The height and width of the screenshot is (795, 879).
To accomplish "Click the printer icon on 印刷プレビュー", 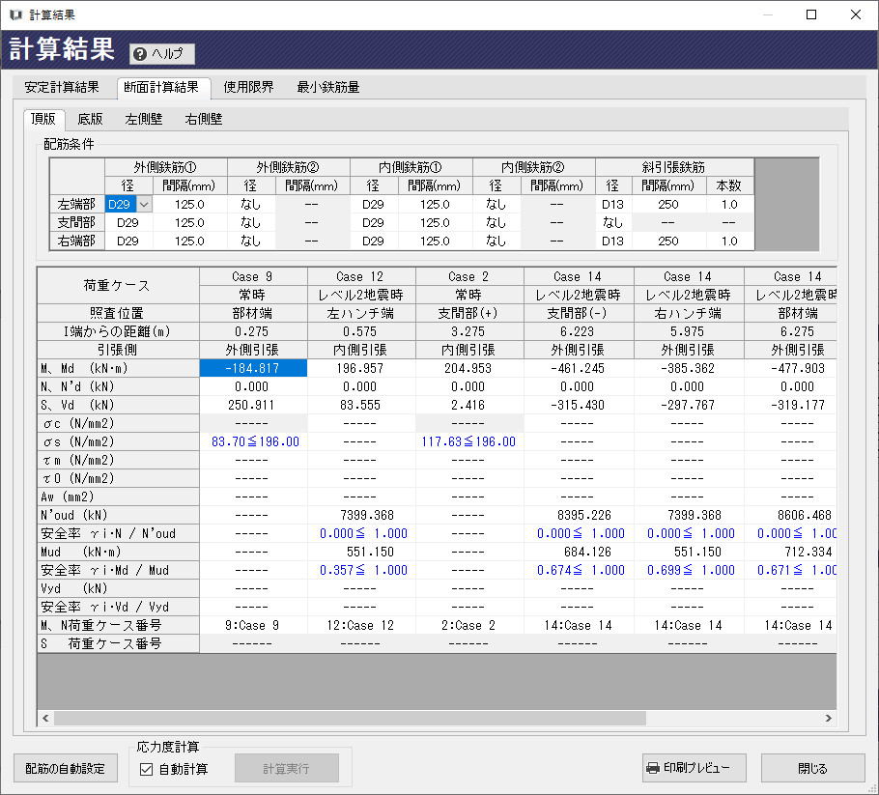I will [x=653, y=768].
